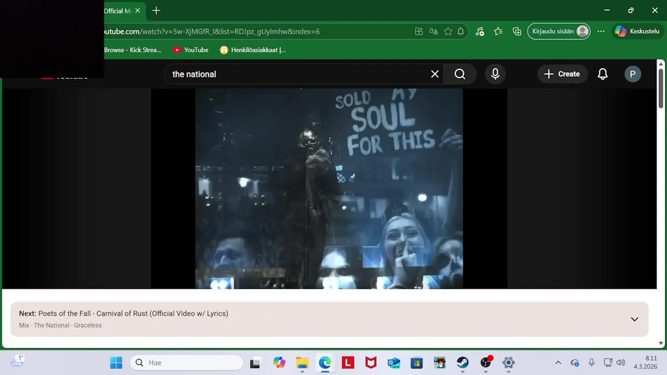Screen dimensions: 667x375
Task: Open the YouTube bookmark in favorites bar
Action: 191,50
